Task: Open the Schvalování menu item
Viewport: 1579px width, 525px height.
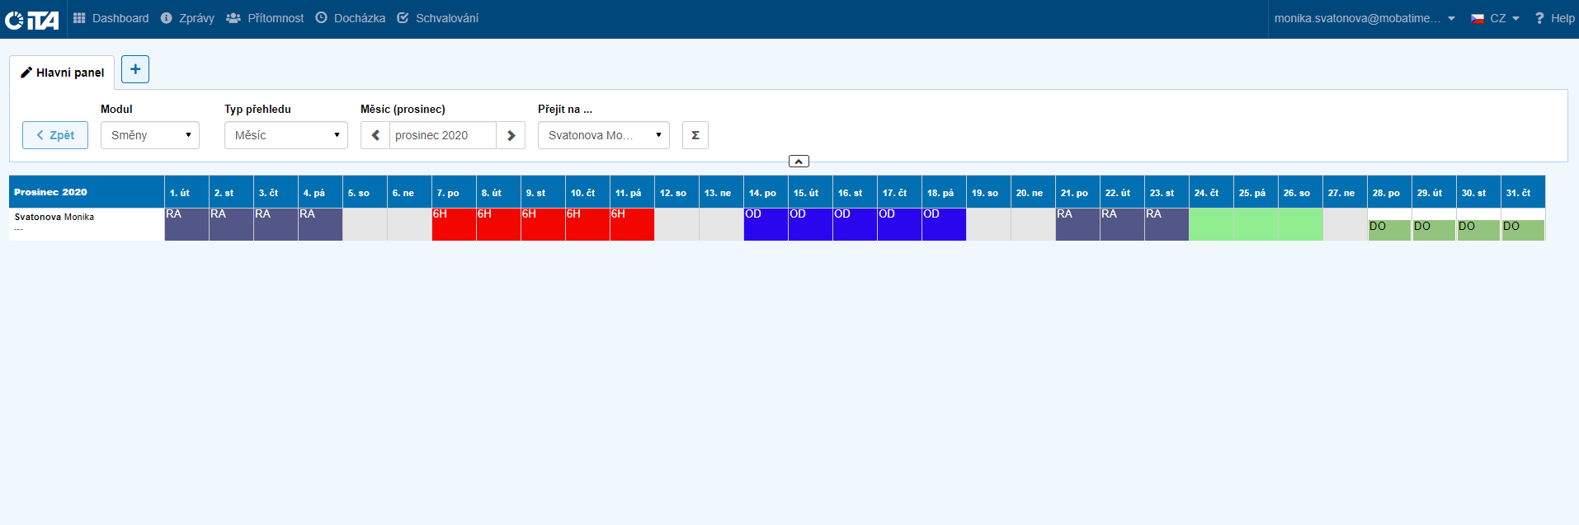Action: point(438,18)
